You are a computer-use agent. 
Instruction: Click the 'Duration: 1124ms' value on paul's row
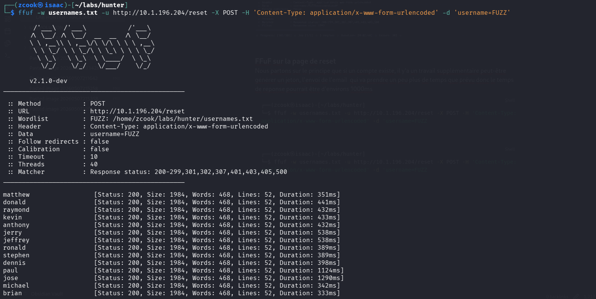[x=310, y=271]
